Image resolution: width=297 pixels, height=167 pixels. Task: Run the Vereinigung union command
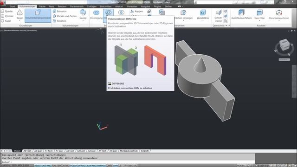pos(96,14)
